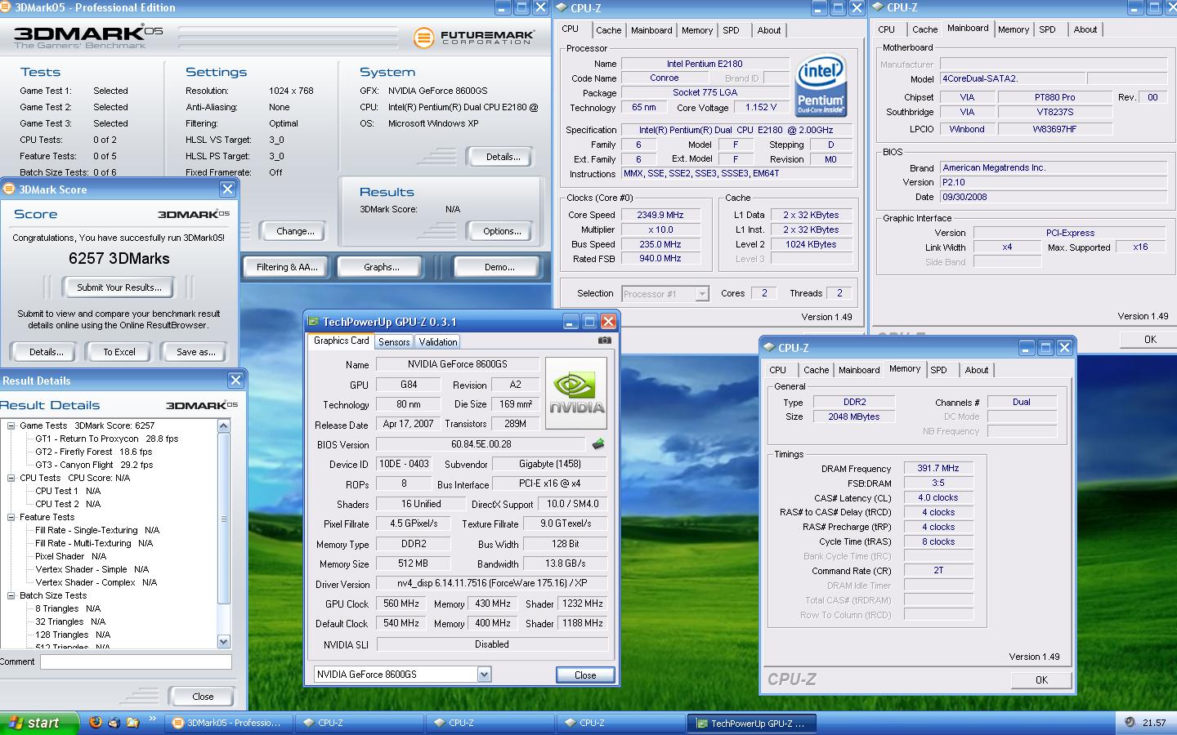This screenshot has height=735, width=1177.
Task: Open the quick launch icon next to Firefox
Action: pyautogui.click(x=114, y=722)
